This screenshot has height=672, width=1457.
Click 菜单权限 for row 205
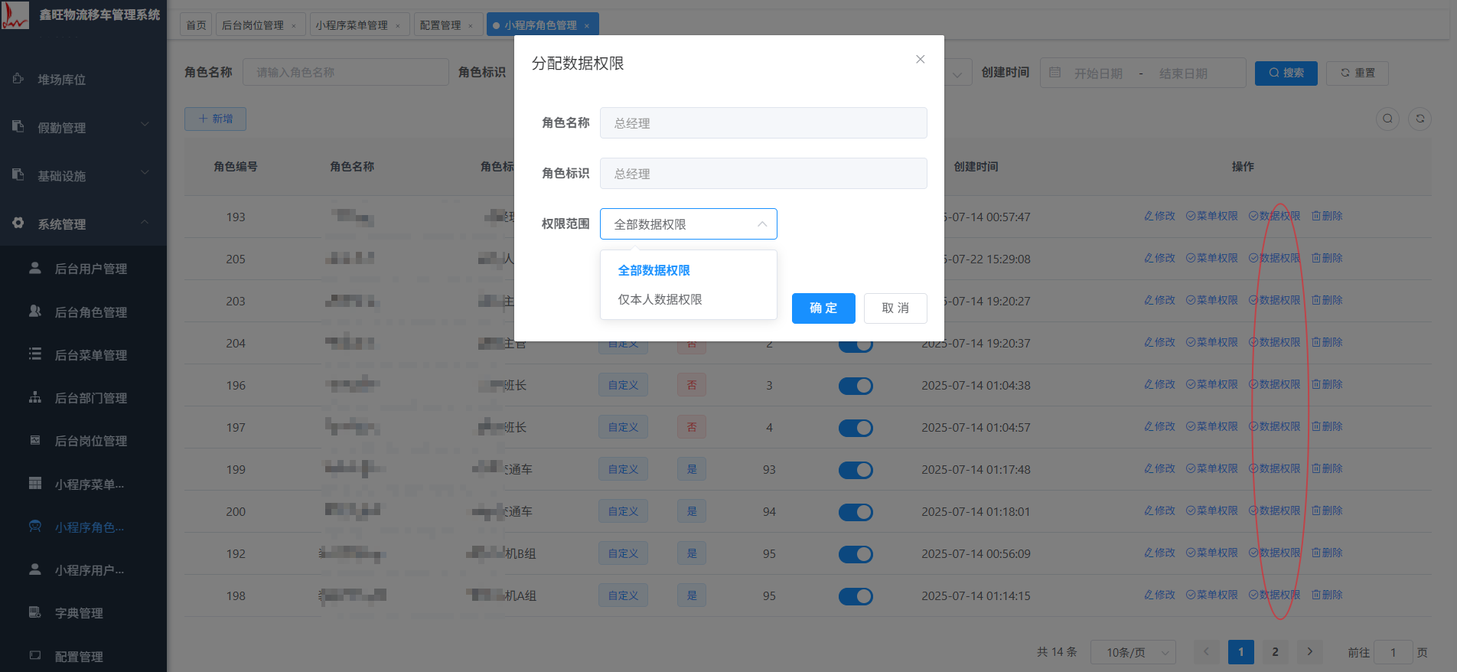[x=1212, y=258]
